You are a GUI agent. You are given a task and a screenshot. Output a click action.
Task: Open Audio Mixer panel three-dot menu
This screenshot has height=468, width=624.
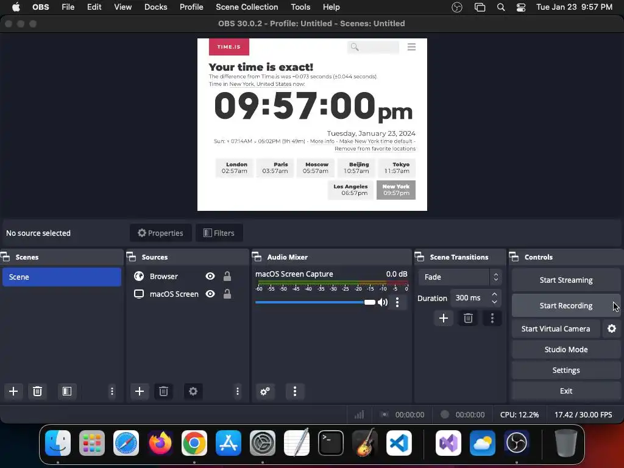tap(295, 391)
